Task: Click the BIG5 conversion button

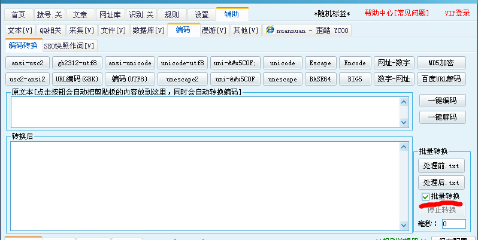Action: [355, 79]
